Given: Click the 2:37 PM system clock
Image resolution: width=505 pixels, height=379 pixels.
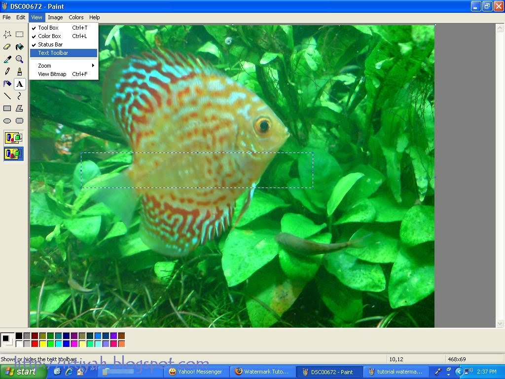Looking at the screenshot, I should coord(487,372).
